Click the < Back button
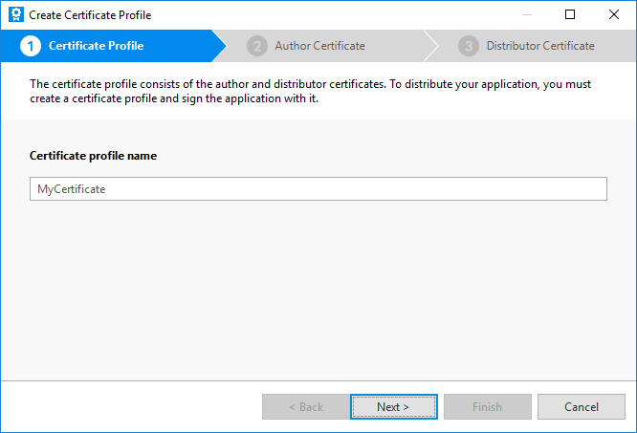This screenshot has width=637, height=433. pyautogui.click(x=306, y=407)
